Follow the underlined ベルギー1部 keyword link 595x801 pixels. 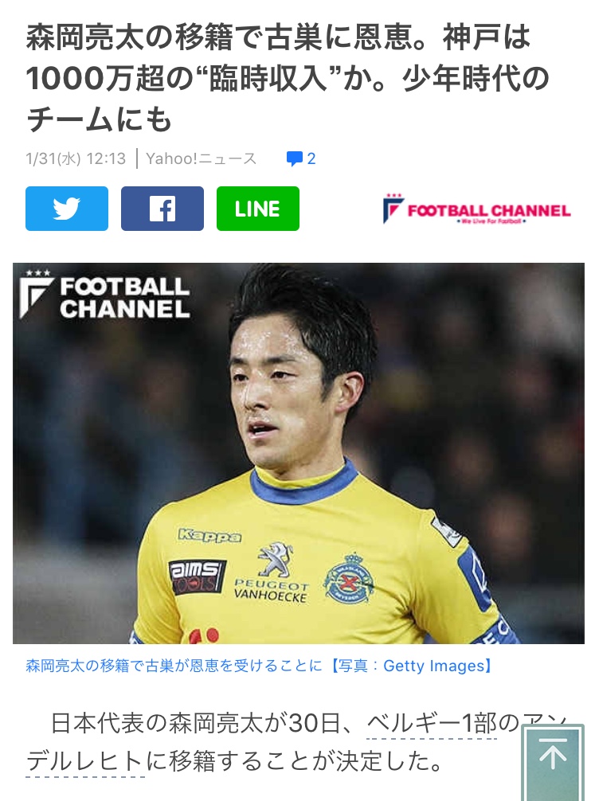(432, 723)
